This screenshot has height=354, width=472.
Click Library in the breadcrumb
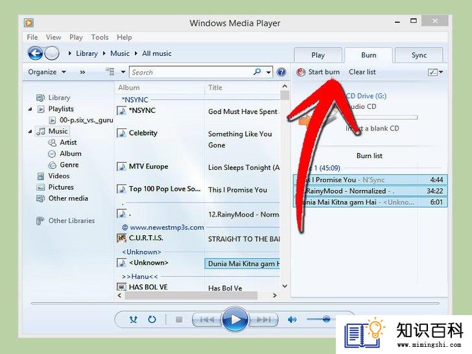[87, 53]
